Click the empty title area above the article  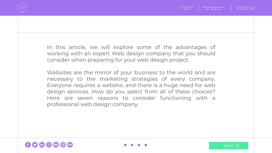click(136, 24)
